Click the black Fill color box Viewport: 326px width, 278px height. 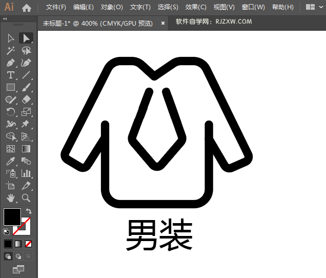coord(12,217)
